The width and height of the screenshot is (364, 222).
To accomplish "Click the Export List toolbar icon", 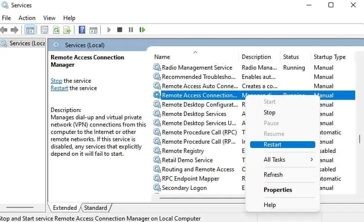I will [68, 30].
